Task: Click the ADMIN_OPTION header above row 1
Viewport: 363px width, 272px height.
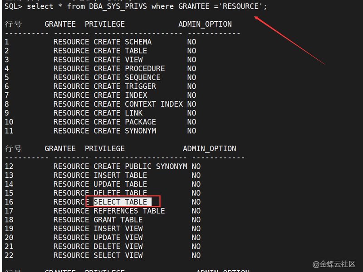Action: [205, 24]
